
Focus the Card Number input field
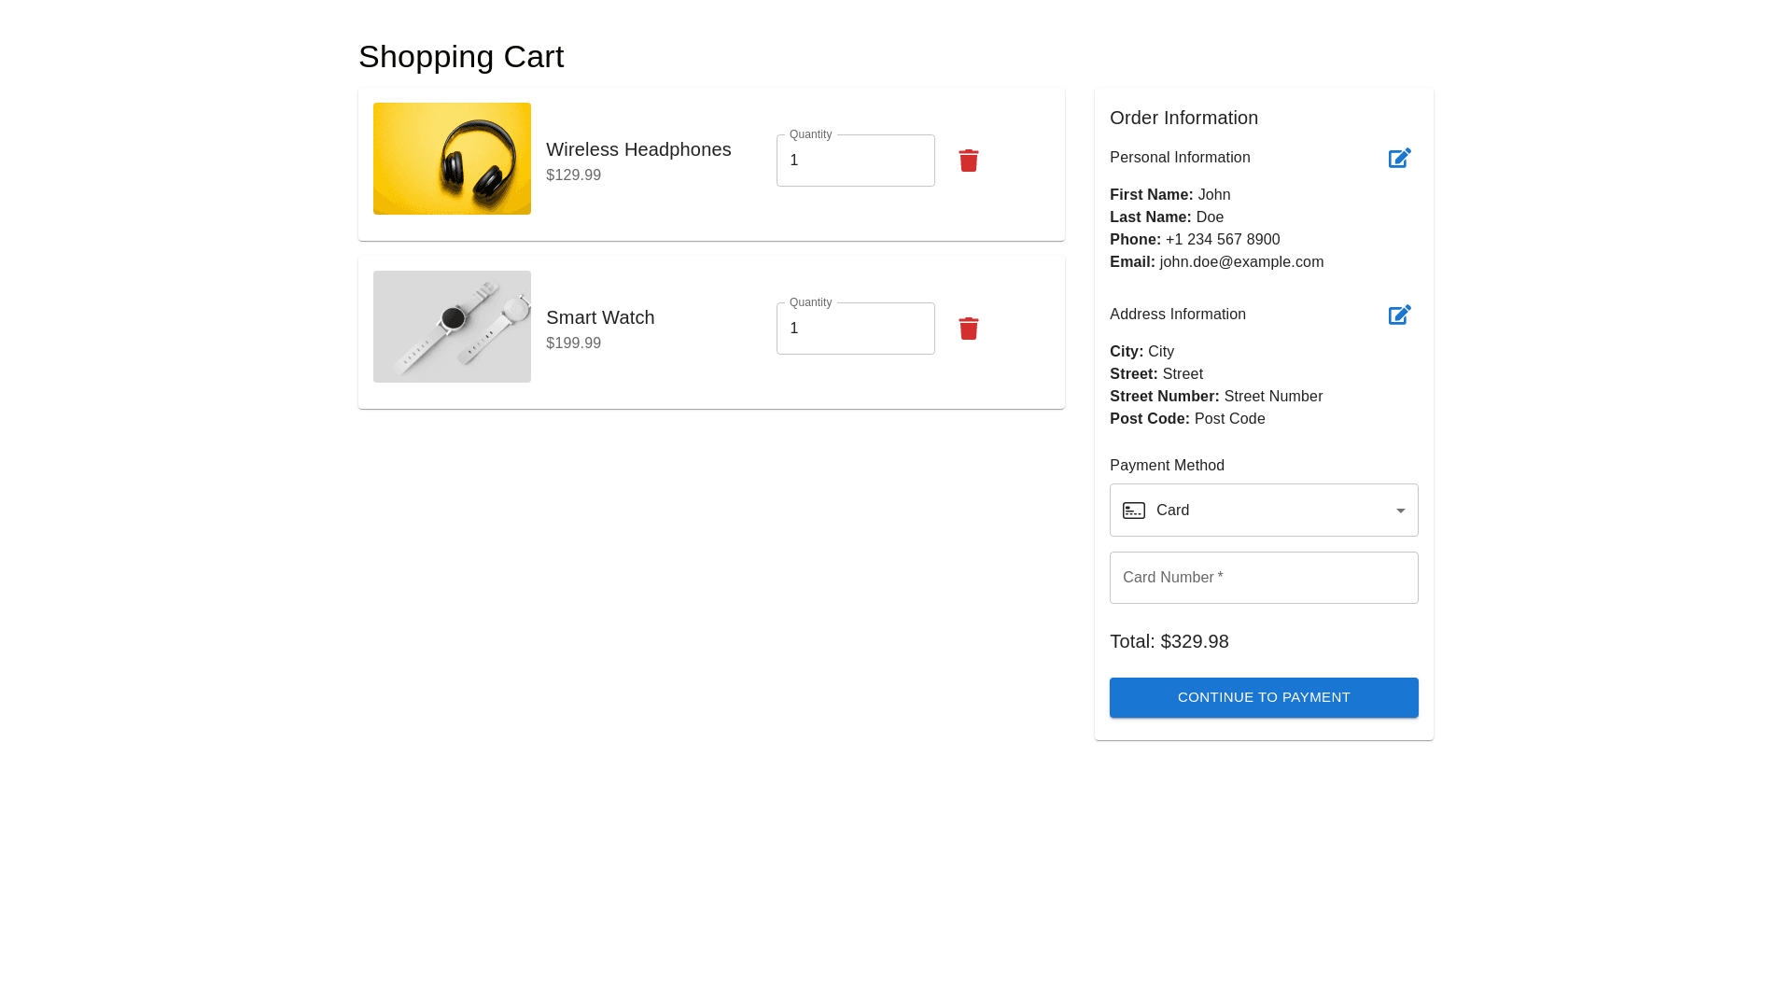[1263, 578]
